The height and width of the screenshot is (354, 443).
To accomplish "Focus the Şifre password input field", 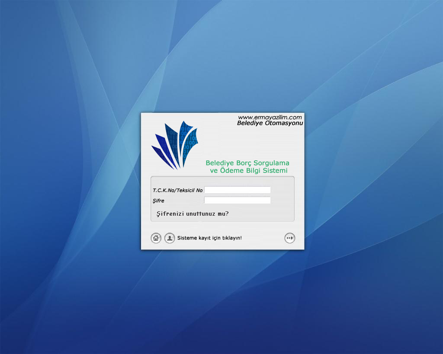I will (x=237, y=201).
